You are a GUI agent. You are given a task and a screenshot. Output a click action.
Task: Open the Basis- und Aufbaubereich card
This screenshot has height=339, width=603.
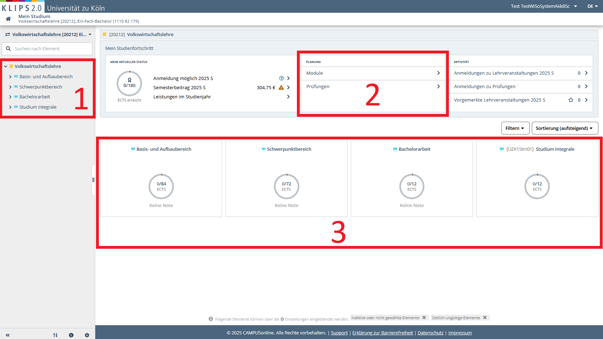click(161, 179)
